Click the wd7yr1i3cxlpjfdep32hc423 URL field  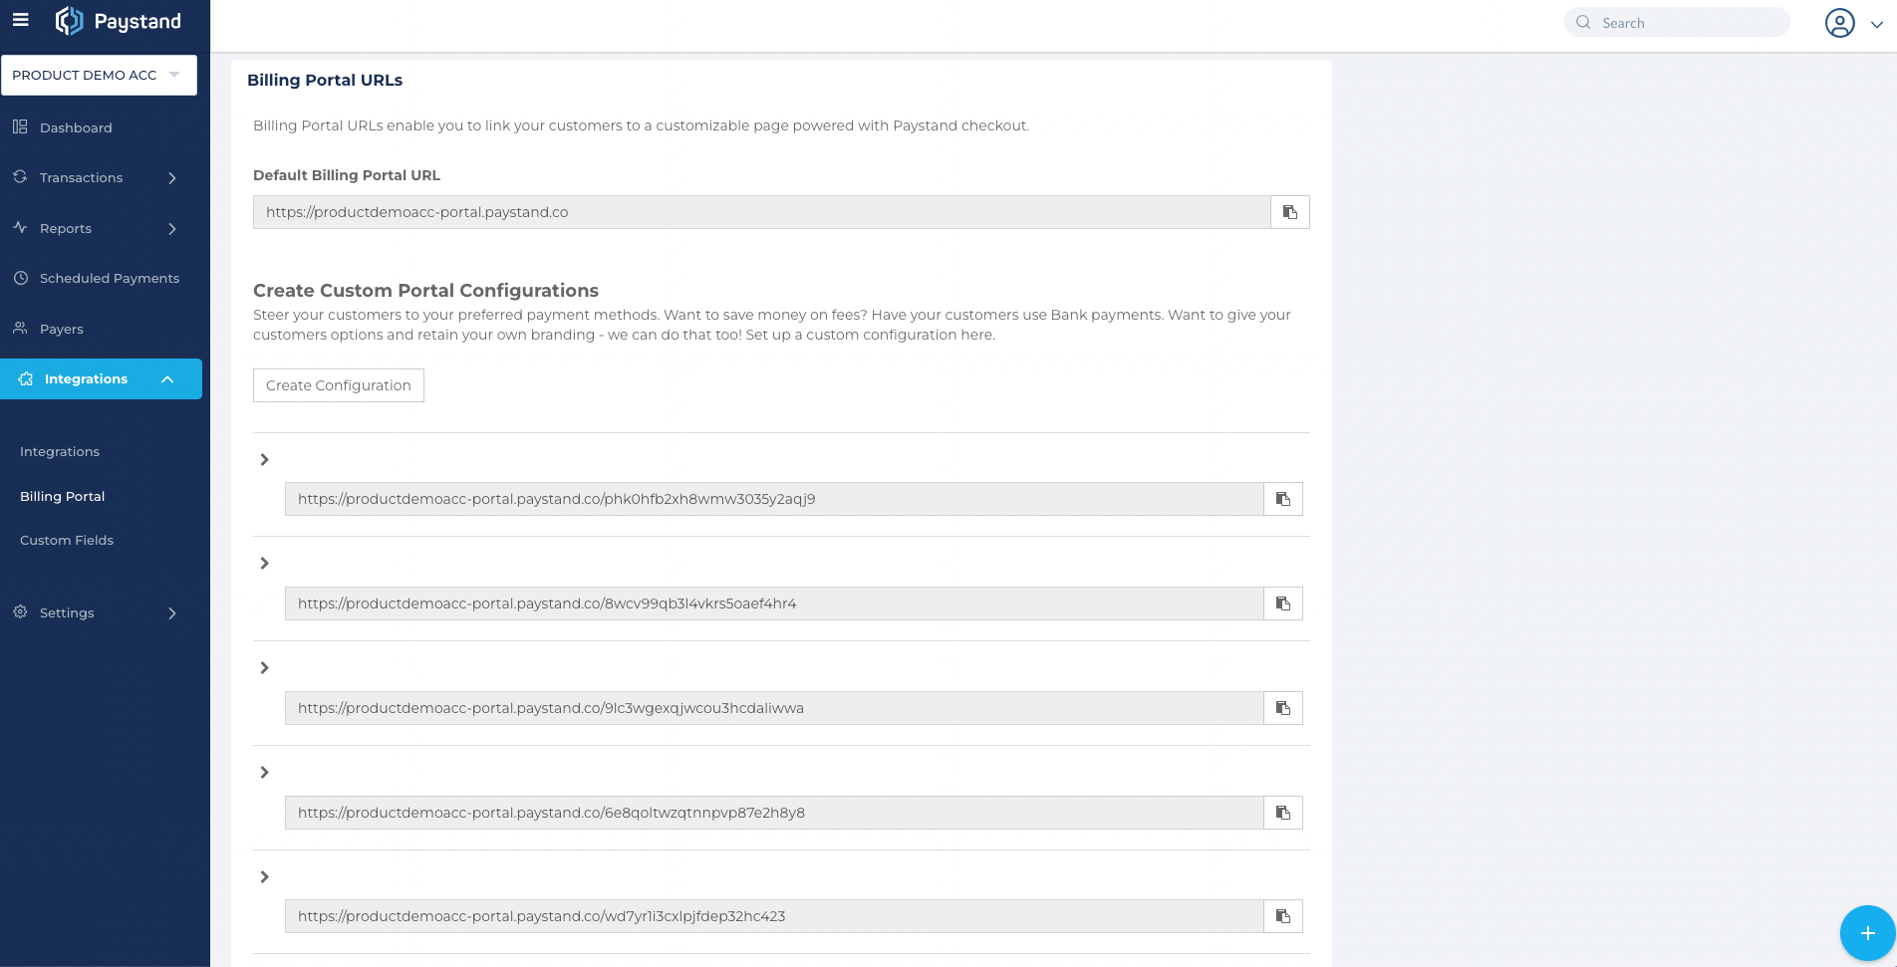[774, 916]
